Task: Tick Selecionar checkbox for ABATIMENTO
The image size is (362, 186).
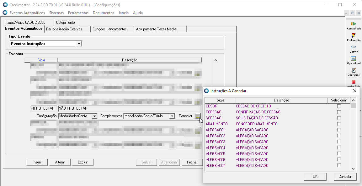Action: pyautogui.click(x=339, y=124)
